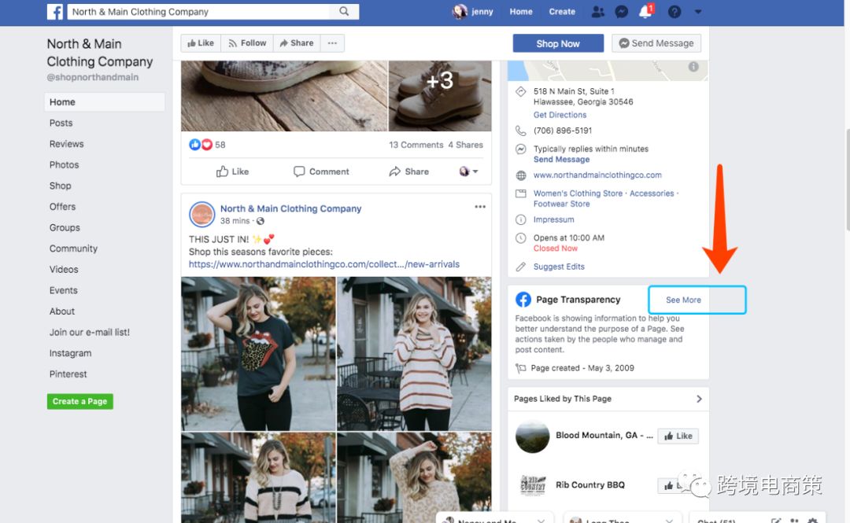Image resolution: width=850 pixels, height=523 pixels.
Task: Open the Reviews tab in sidebar
Action: 66,144
